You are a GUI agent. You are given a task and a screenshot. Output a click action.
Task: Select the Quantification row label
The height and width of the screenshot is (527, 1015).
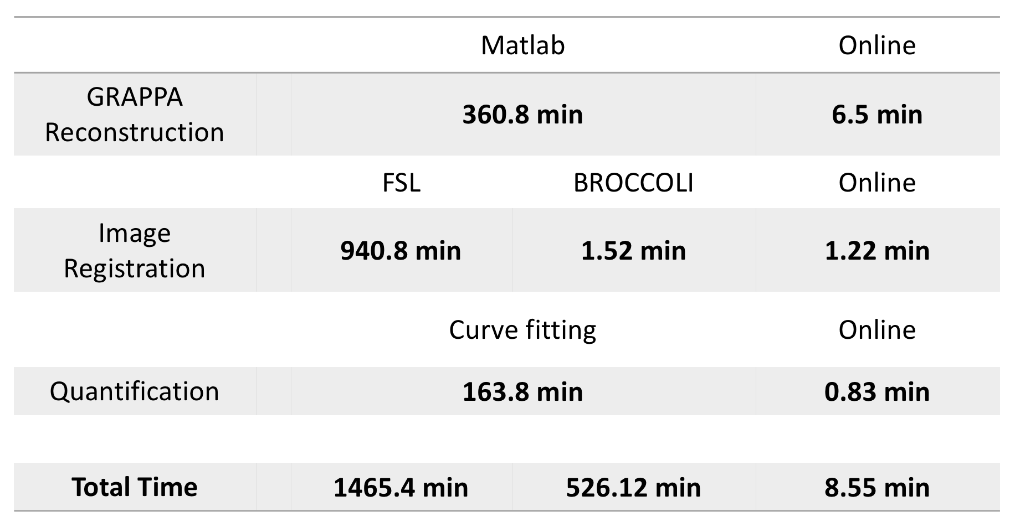point(135,391)
